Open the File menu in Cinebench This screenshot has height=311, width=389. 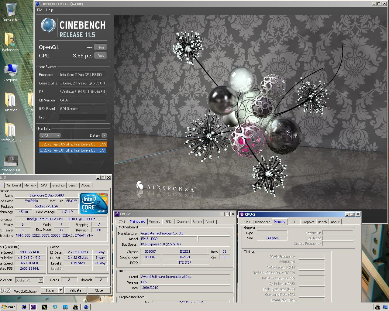40,10
